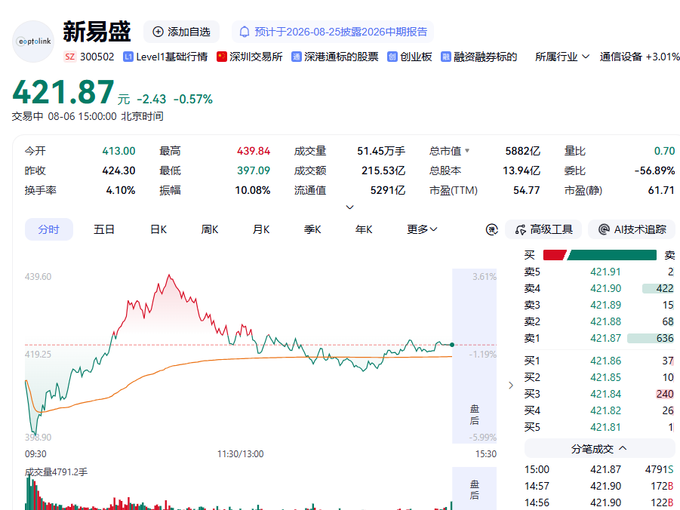This screenshot has width=680, height=510.
Task: Click the 盘后 after-hours price area
Action: (475, 356)
